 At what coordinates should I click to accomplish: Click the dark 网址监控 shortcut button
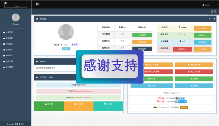142,49
